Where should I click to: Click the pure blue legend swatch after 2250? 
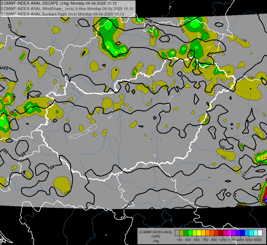243,233
